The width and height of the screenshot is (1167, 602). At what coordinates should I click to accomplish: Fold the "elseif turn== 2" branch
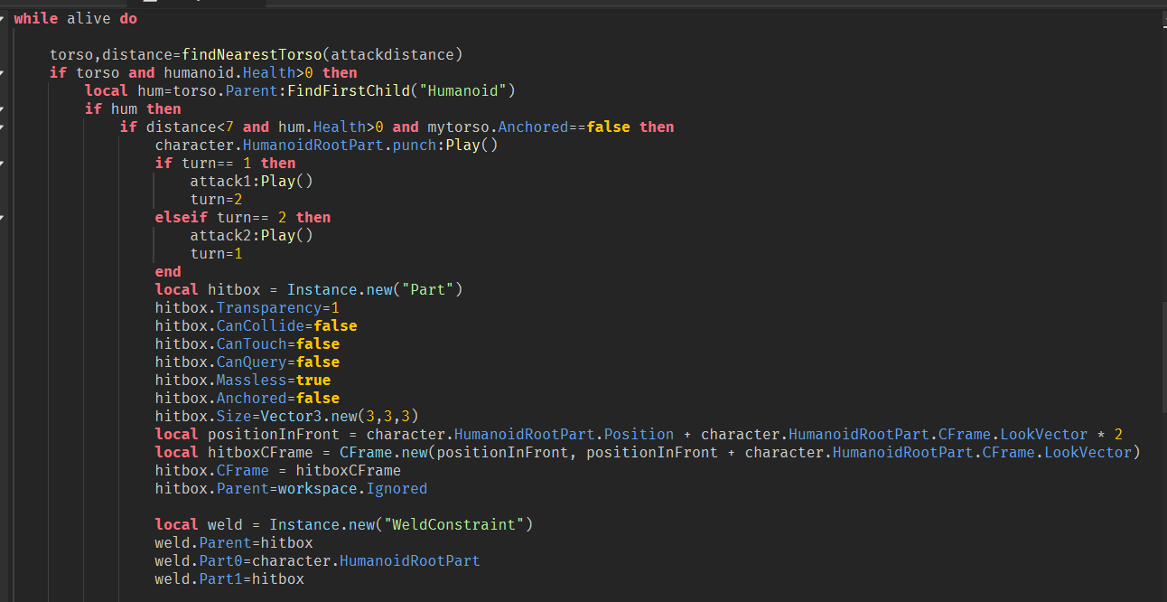tap(5, 217)
